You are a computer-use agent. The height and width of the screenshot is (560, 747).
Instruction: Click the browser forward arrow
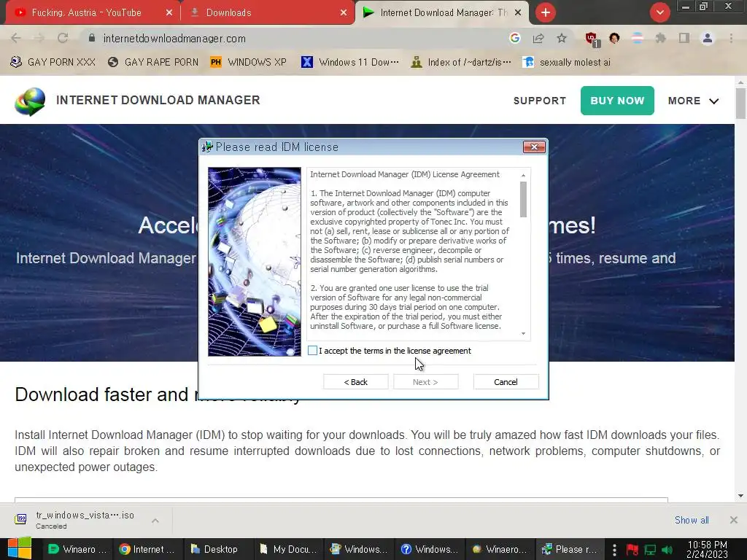(x=39, y=38)
